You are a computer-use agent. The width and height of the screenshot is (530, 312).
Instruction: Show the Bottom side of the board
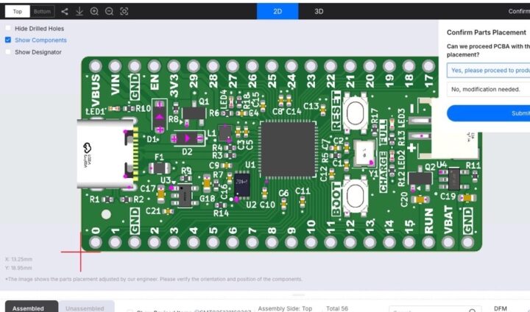pyautogui.click(x=43, y=11)
